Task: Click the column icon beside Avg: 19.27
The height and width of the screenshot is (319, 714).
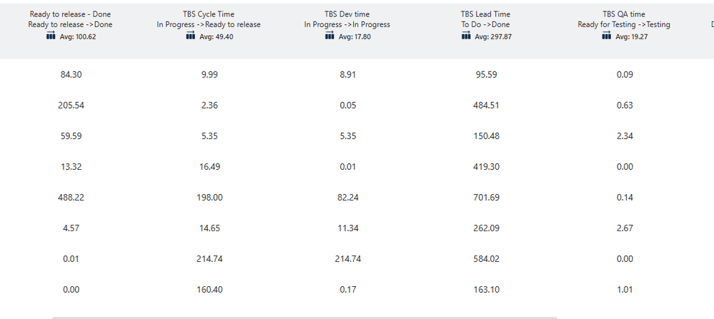Action: point(608,36)
